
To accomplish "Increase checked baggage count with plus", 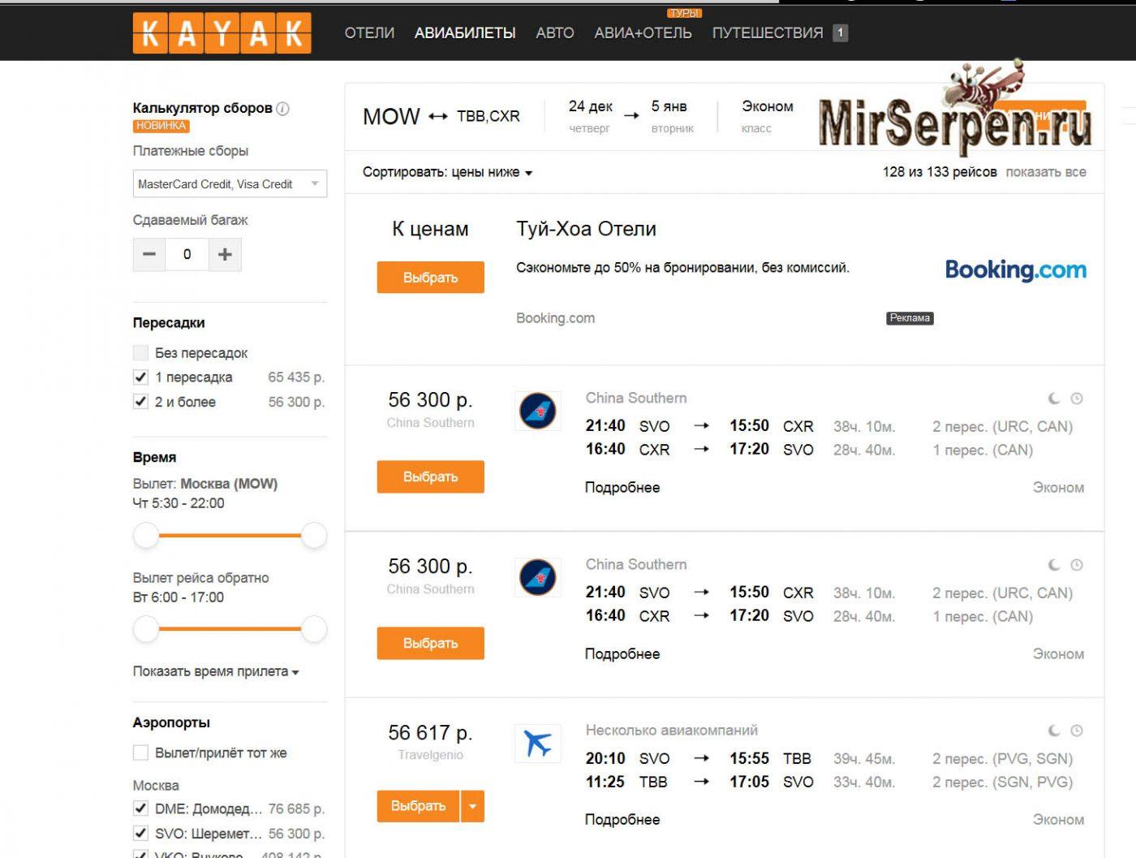I will 225,254.
